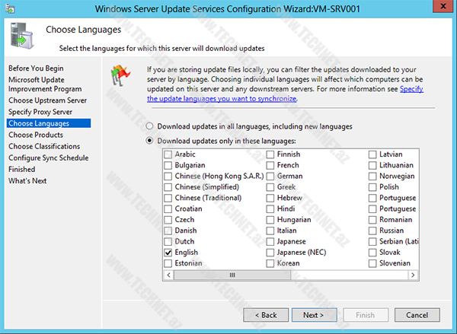
Task: Uncheck the English language checkbox
Action: click(x=168, y=253)
